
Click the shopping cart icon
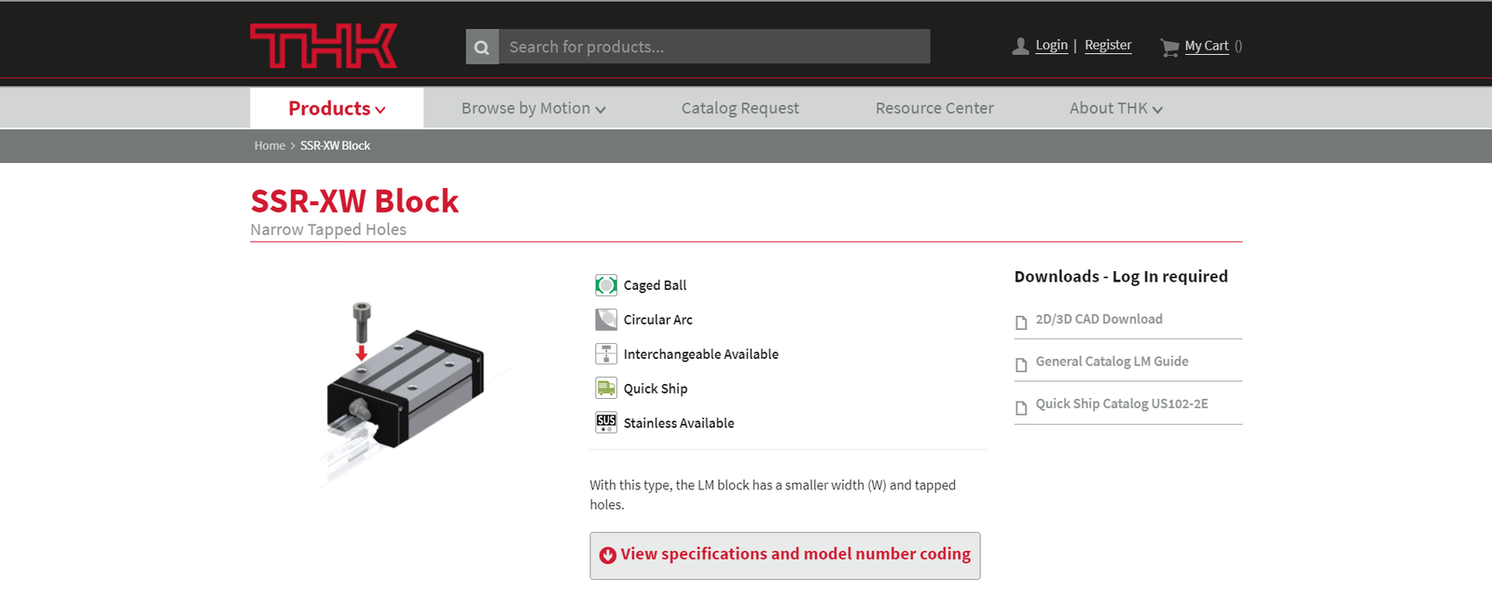tap(1169, 47)
